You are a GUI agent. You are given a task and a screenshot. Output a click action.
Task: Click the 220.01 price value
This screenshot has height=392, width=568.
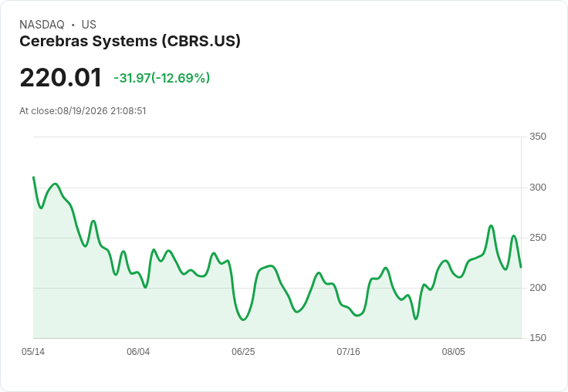(x=60, y=77)
